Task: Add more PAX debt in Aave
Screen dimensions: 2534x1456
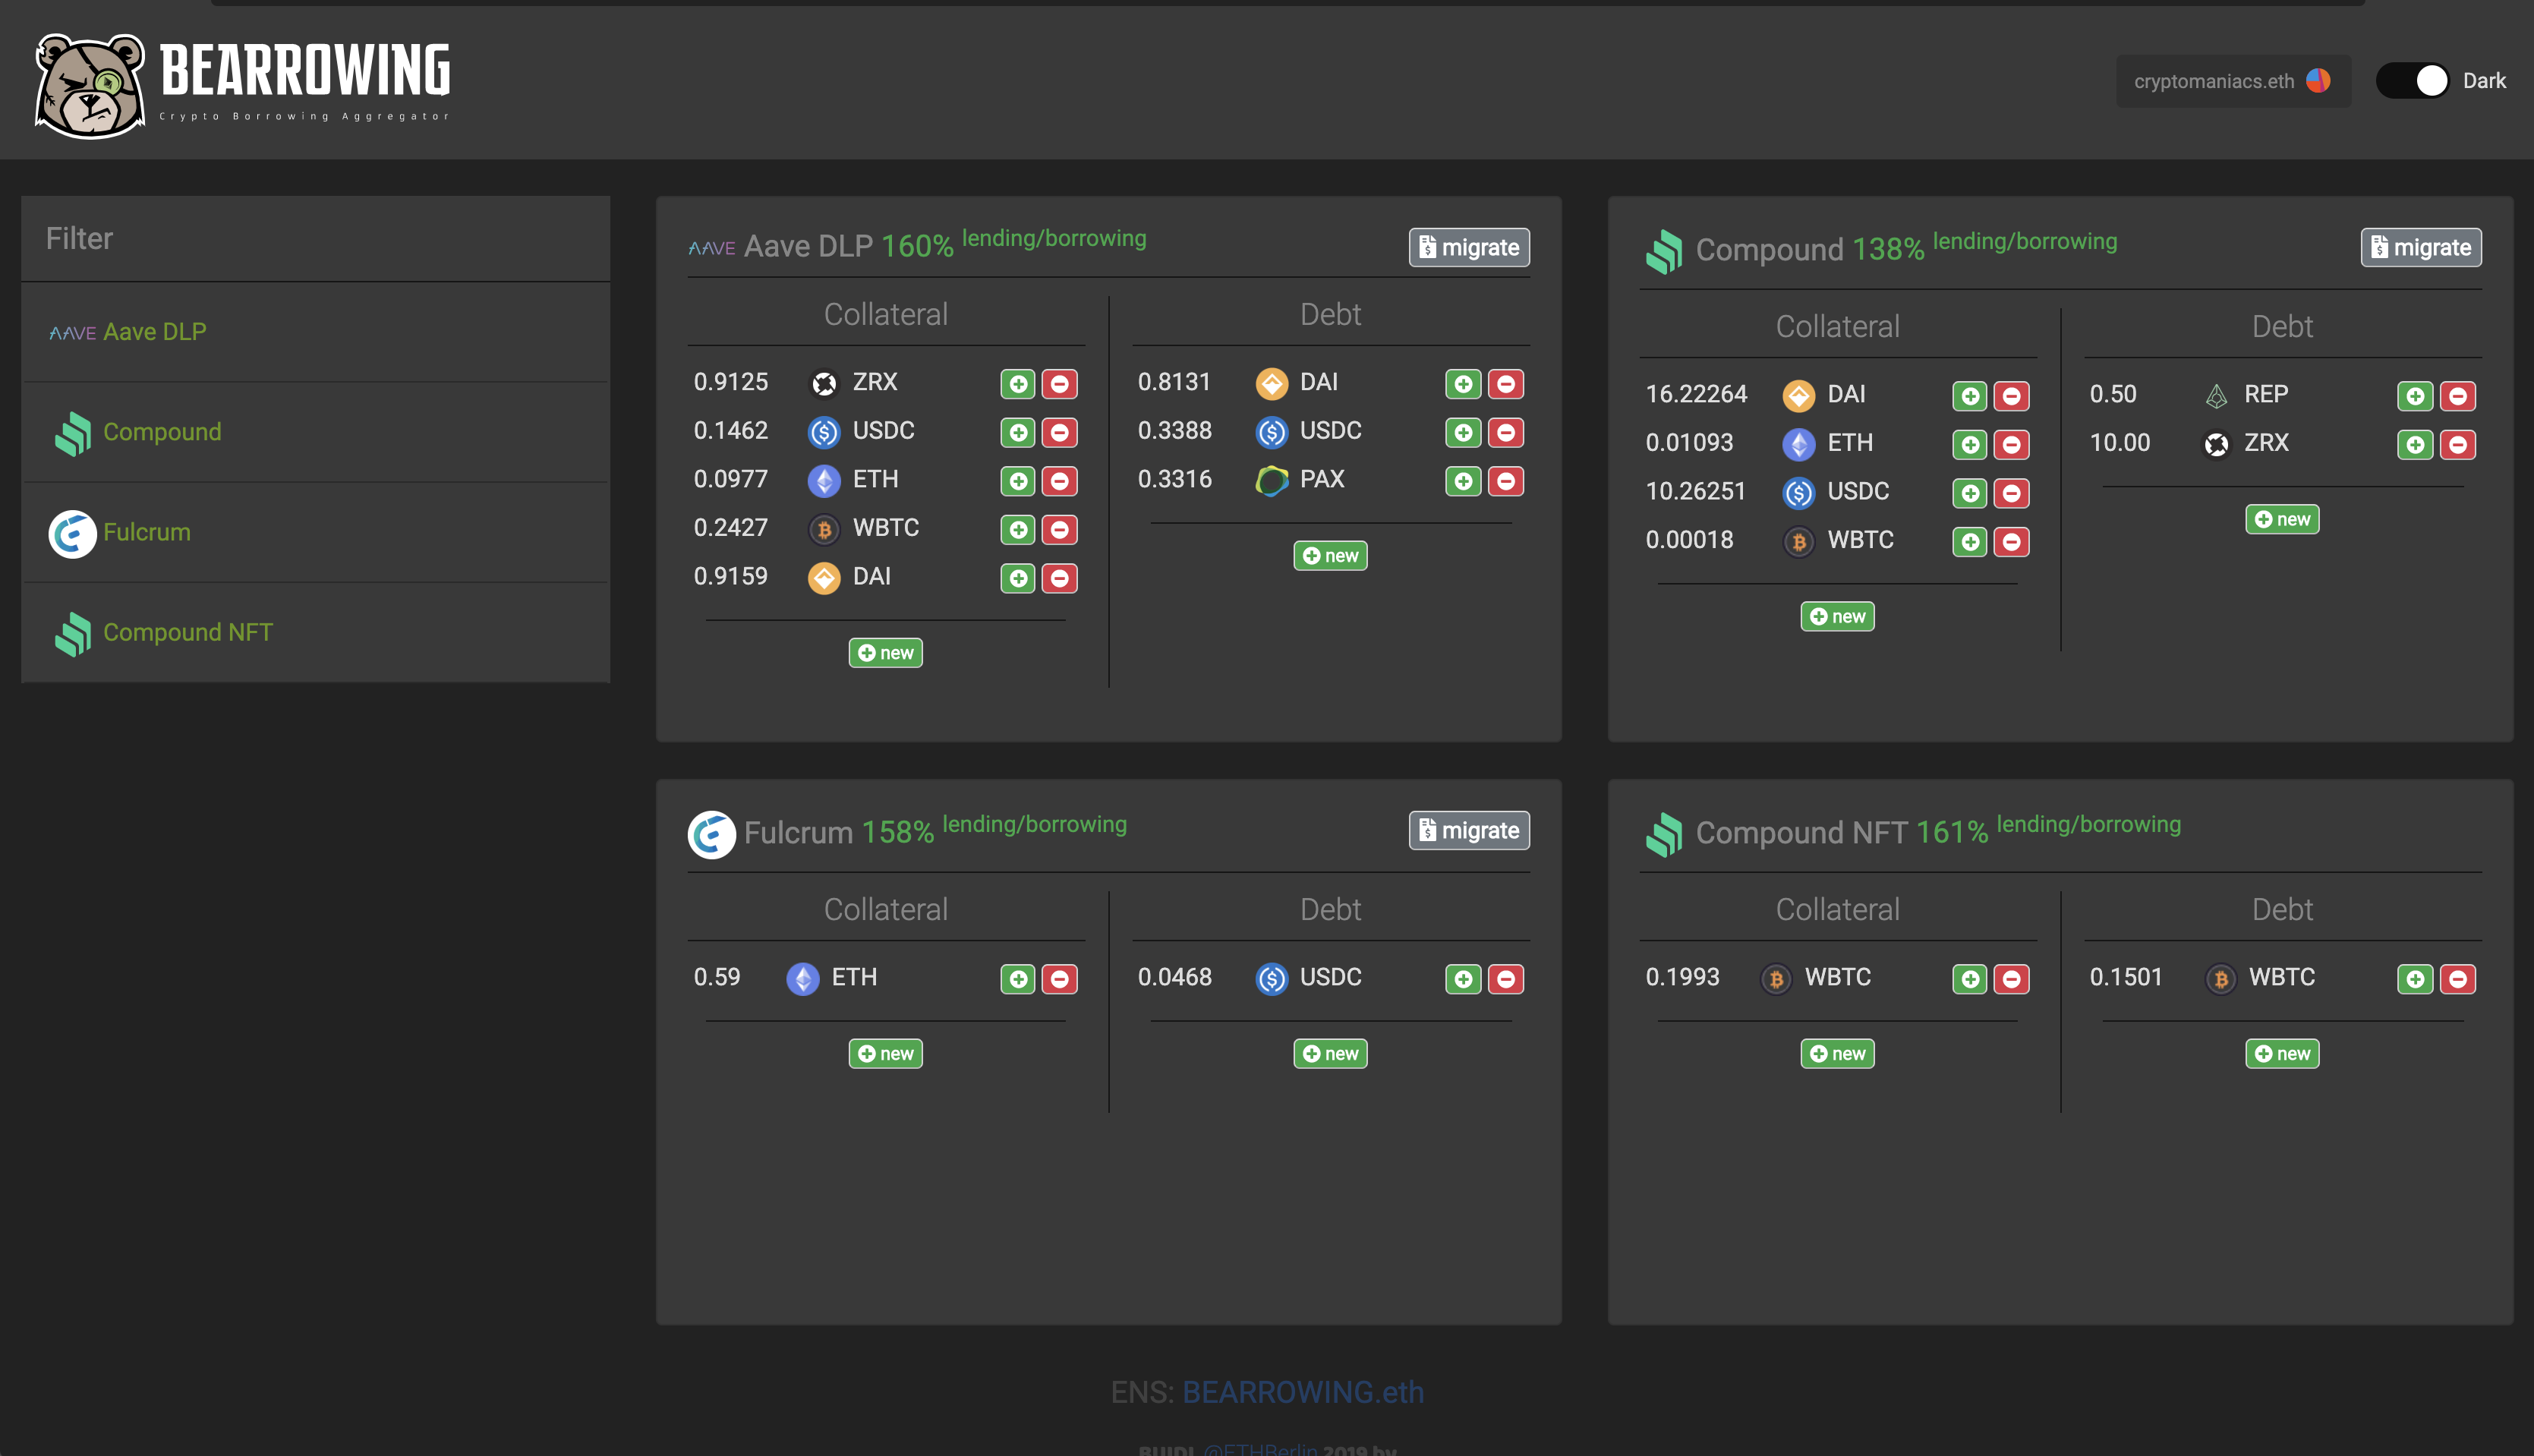Action: (x=1462, y=481)
